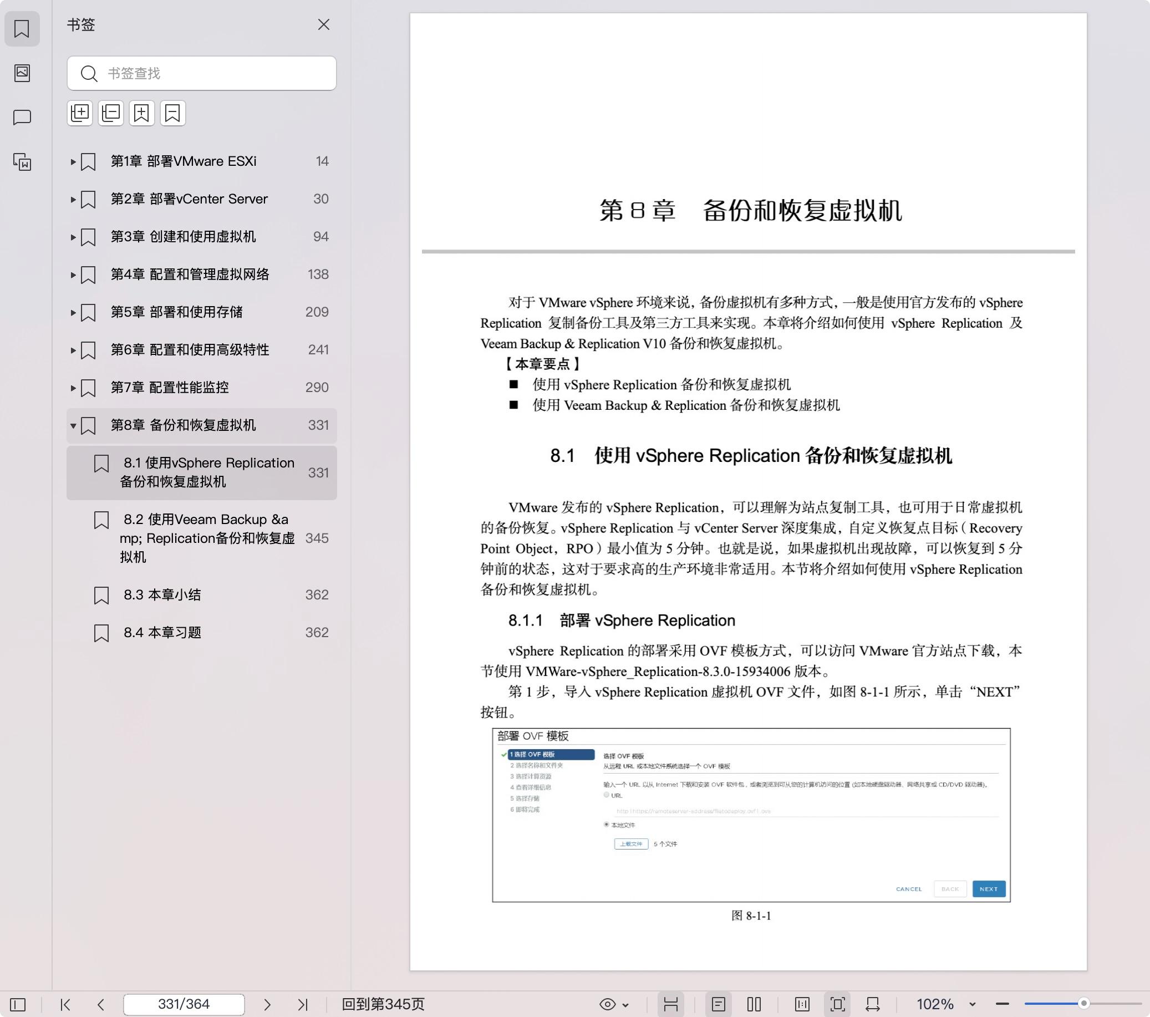This screenshot has height=1017, width=1150.
Task: Click the 图 8-1-1 embedded screenshot figure
Action: [x=751, y=815]
